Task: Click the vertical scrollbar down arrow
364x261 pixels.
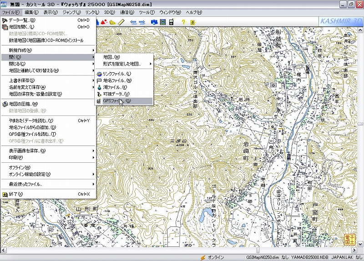Action: (360, 244)
